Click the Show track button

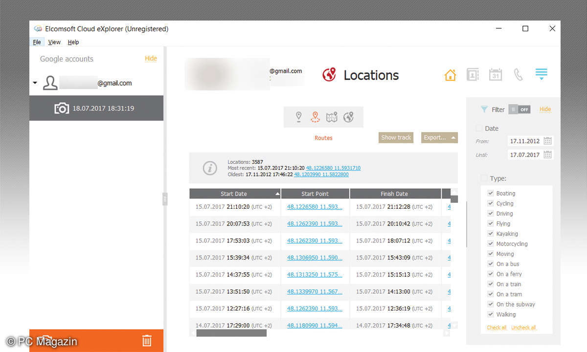(396, 137)
